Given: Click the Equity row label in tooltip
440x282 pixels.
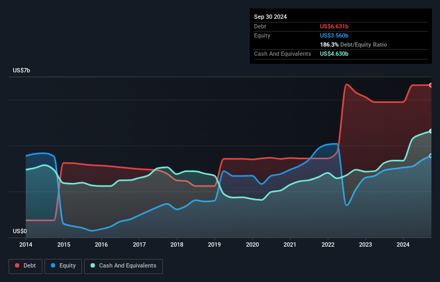Looking at the screenshot, I should pyautogui.click(x=262, y=35).
